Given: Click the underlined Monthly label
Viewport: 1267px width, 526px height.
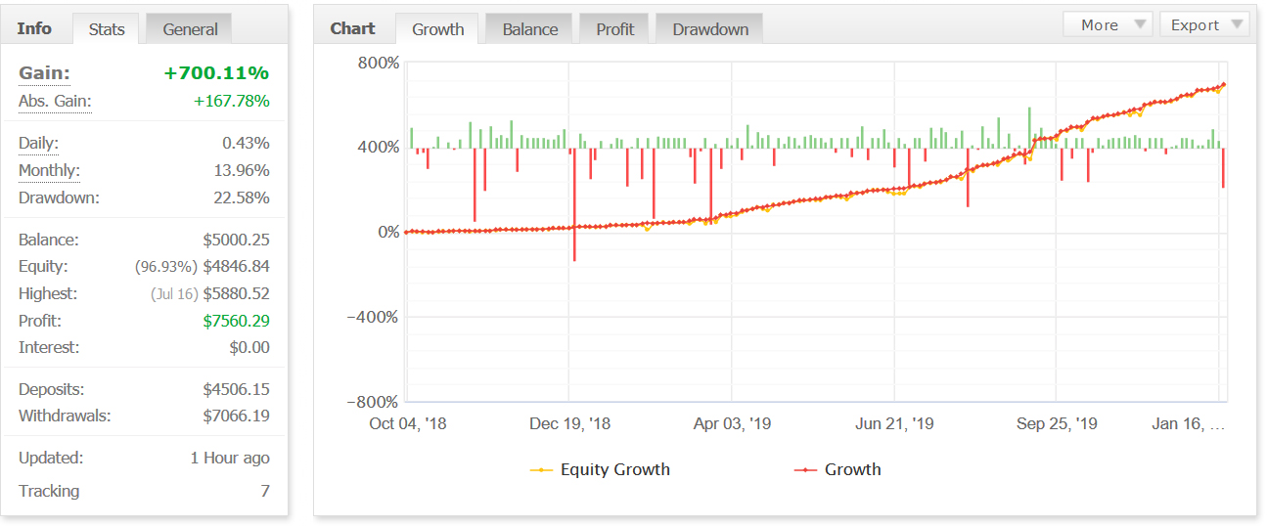Looking at the screenshot, I should pos(49,171).
